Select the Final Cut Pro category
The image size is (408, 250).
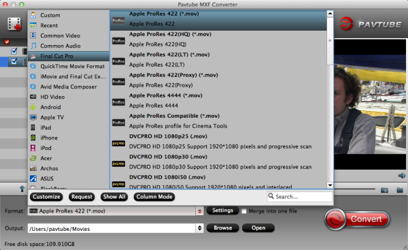(x=69, y=56)
